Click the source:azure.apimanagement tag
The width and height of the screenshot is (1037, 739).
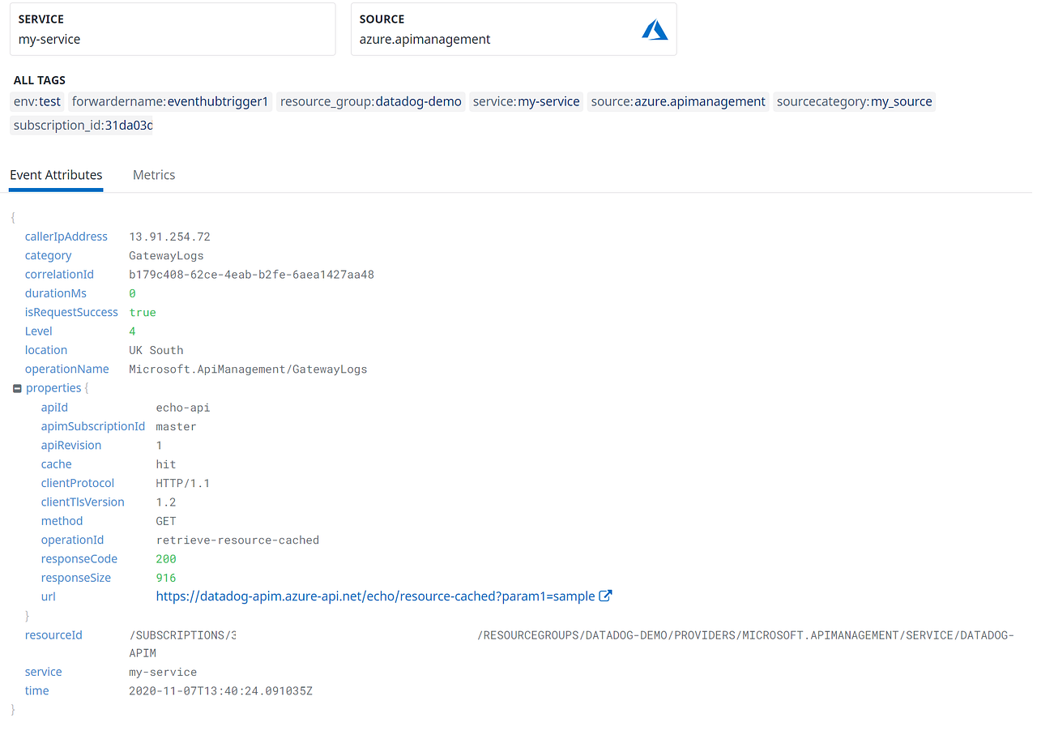pyautogui.click(x=677, y=101)
